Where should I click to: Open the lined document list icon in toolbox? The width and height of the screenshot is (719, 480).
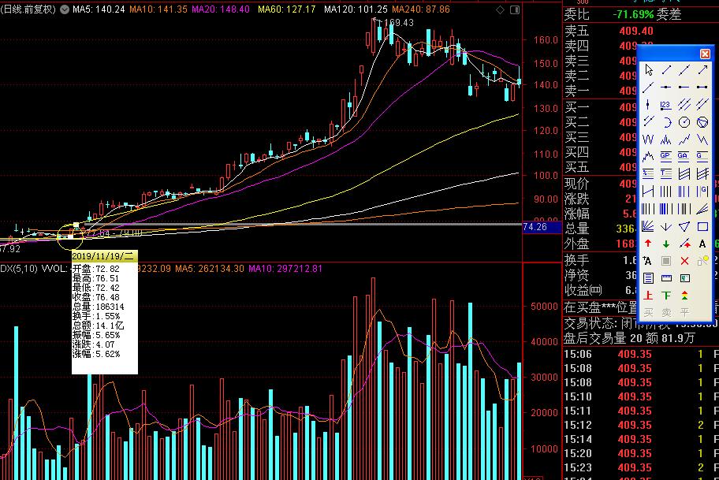pos(648,278)
